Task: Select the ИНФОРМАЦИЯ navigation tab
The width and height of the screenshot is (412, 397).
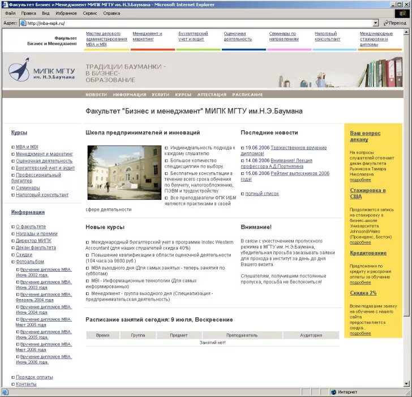Action: [130, 95]
